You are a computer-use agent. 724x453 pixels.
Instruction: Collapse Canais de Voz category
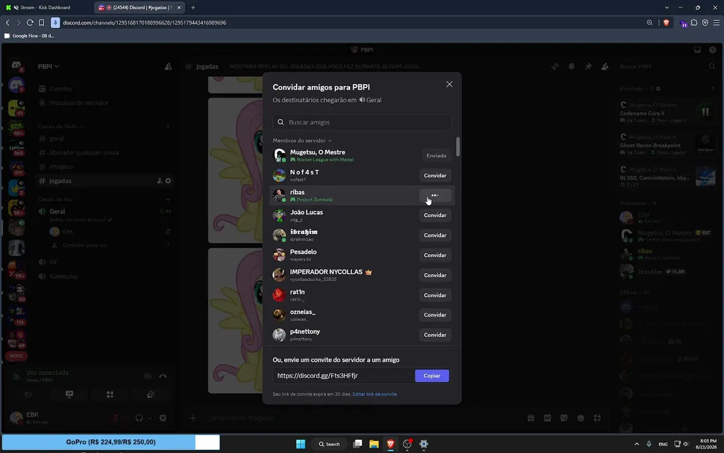point(58,199)
